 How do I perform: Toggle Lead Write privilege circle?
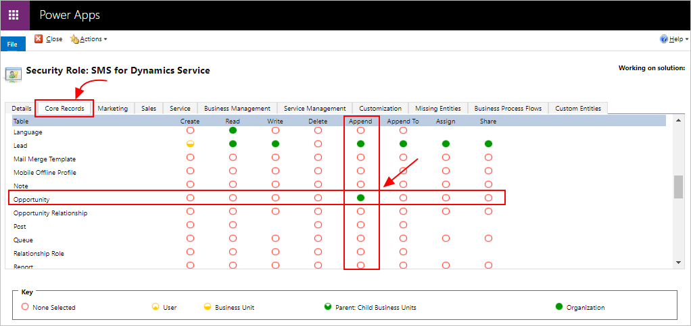pos(275,144)
